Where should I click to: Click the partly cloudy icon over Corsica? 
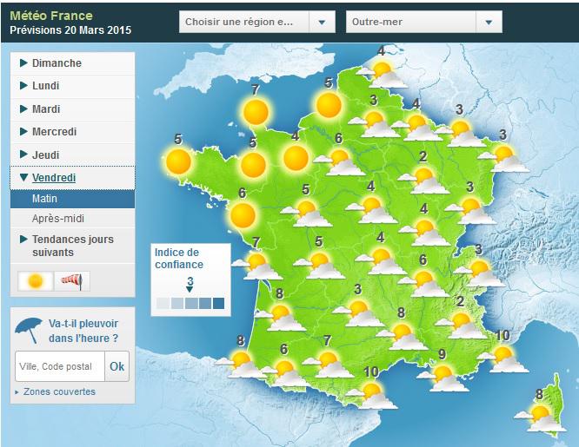click(x=540, y=417)
